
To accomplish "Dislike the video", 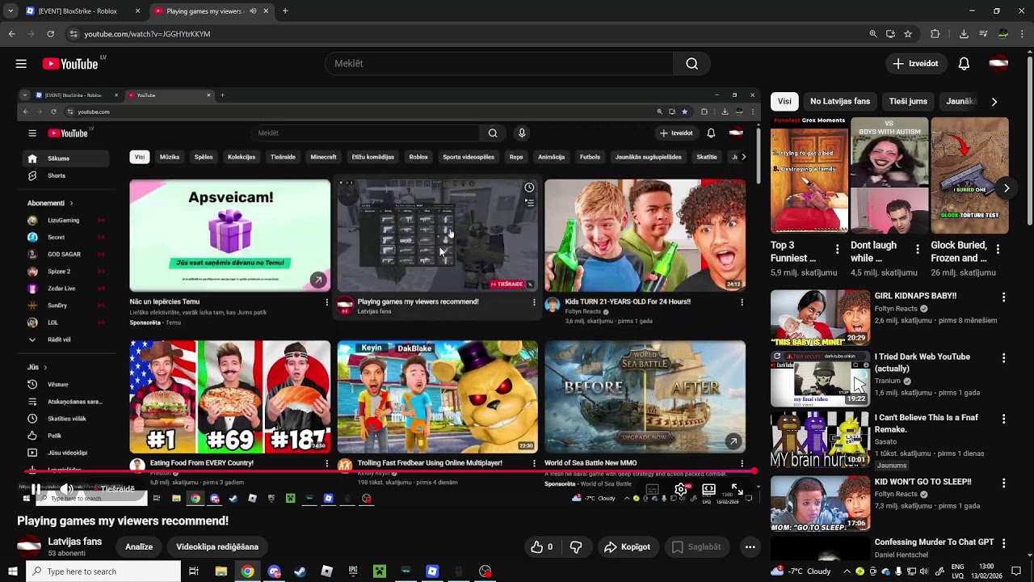I will [x=576, y=547].
